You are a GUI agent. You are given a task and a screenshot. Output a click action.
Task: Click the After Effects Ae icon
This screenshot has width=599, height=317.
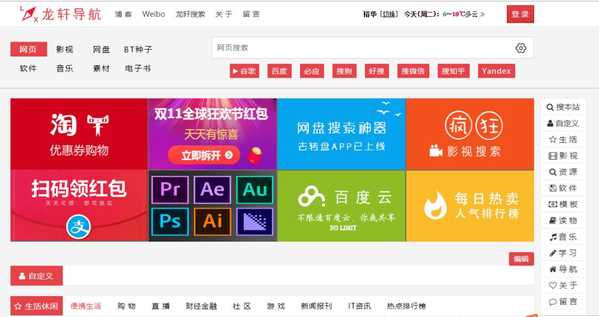pos(212,190)
